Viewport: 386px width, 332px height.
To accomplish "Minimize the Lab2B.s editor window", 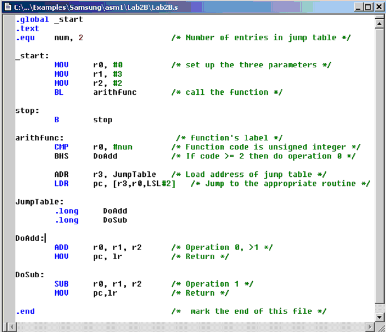I will pyautogui.click(x=358, y=7).
